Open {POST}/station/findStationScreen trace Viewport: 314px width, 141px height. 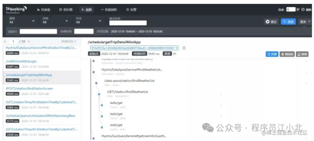[29, 88]
